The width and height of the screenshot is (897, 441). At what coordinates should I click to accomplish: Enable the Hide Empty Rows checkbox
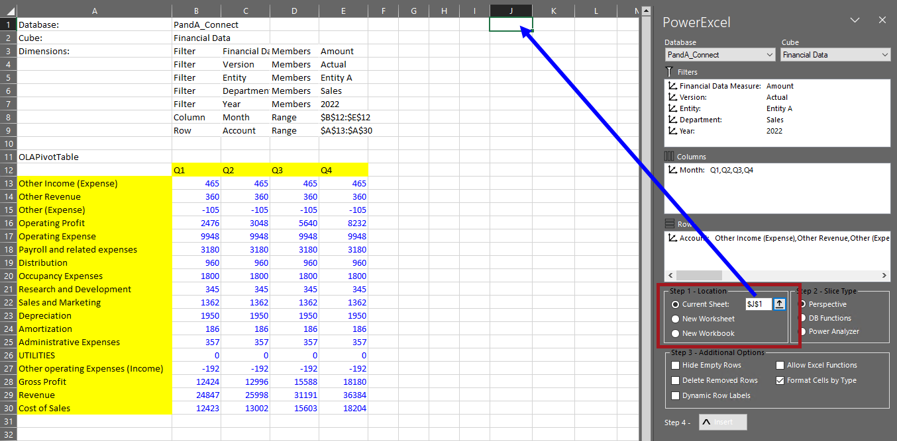pos(676,365)
